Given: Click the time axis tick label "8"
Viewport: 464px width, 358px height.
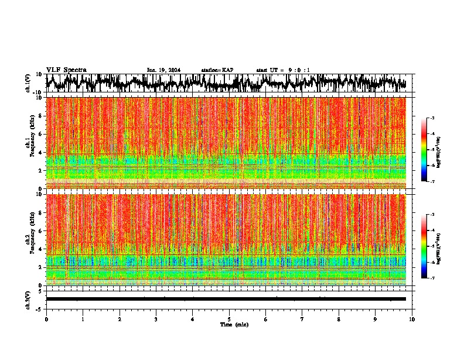Looking at the screenshot, I should [x=339, y=319].
